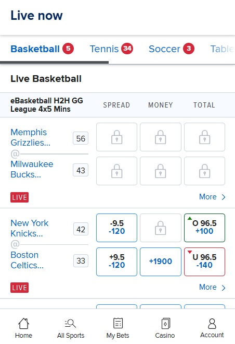Expand More for Grizzlies at Bucks game
The image size is (235, 344).
point(212,197)
